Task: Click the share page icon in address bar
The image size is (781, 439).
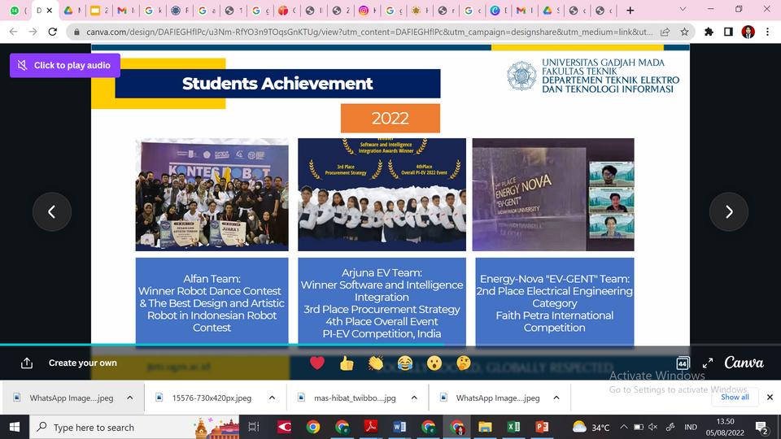Action: [665, 32]
